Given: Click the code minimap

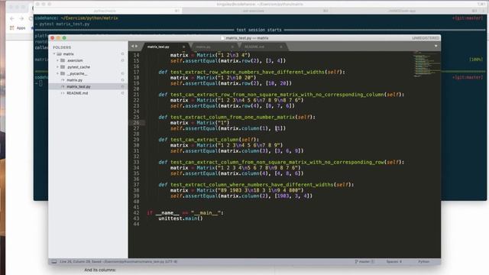Looking at the screenshot, I should (x=426, y=64).
